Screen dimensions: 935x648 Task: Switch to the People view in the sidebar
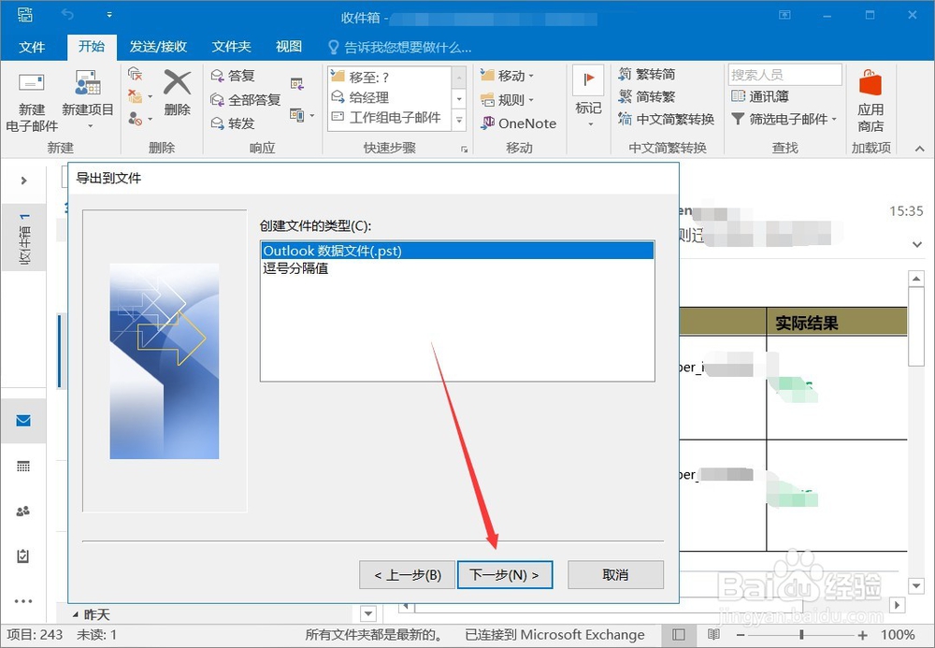tap(23, 511)
